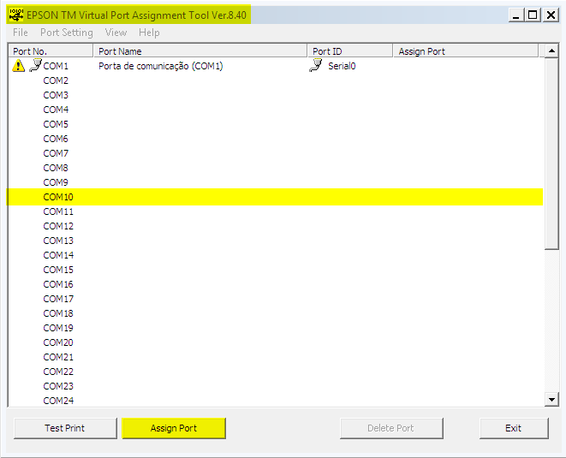Viewport: 566px width, 458px height.
Task: Select the COM24 row
Action: (x=276, y=400)
